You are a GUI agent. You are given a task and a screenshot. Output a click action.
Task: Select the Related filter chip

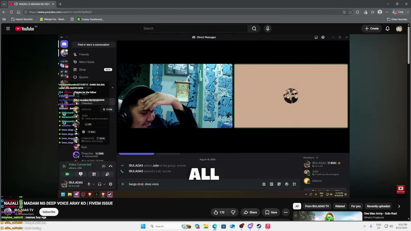pos(340,206)
